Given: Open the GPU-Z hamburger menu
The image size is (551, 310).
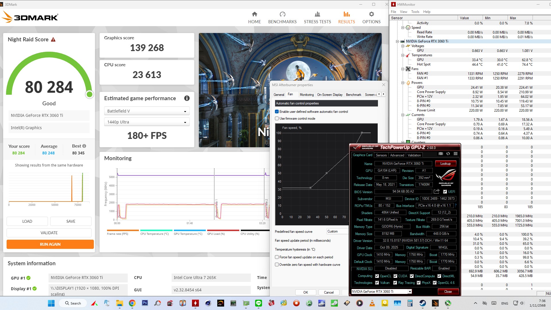Looking at the screenshot, I should pyautogui.click(x=455, y=154).
